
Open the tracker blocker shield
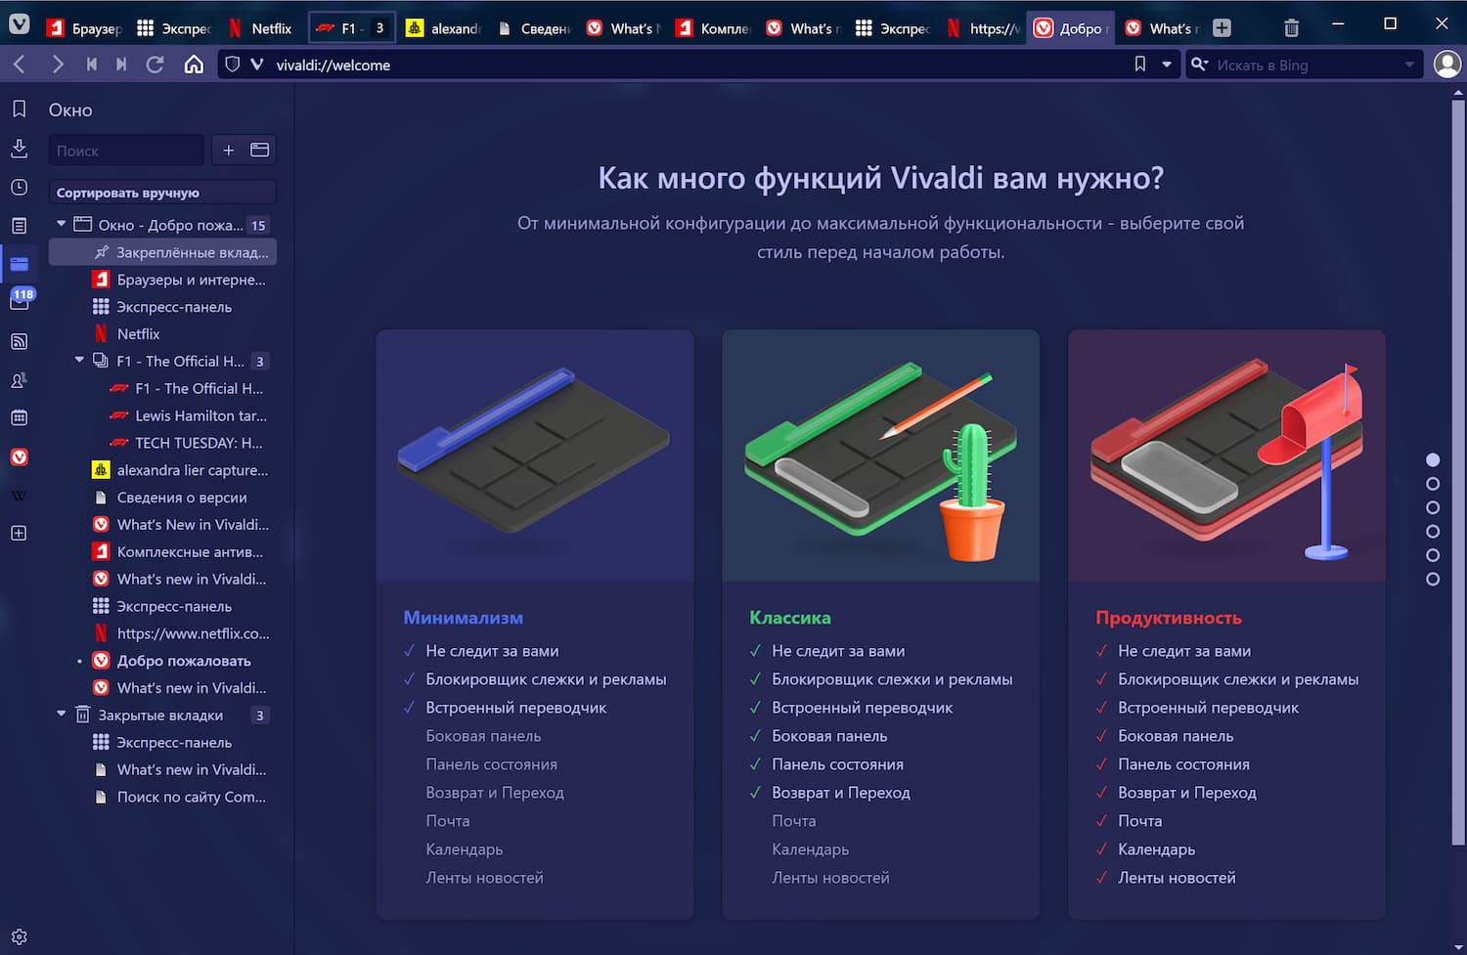pos(233,65)
